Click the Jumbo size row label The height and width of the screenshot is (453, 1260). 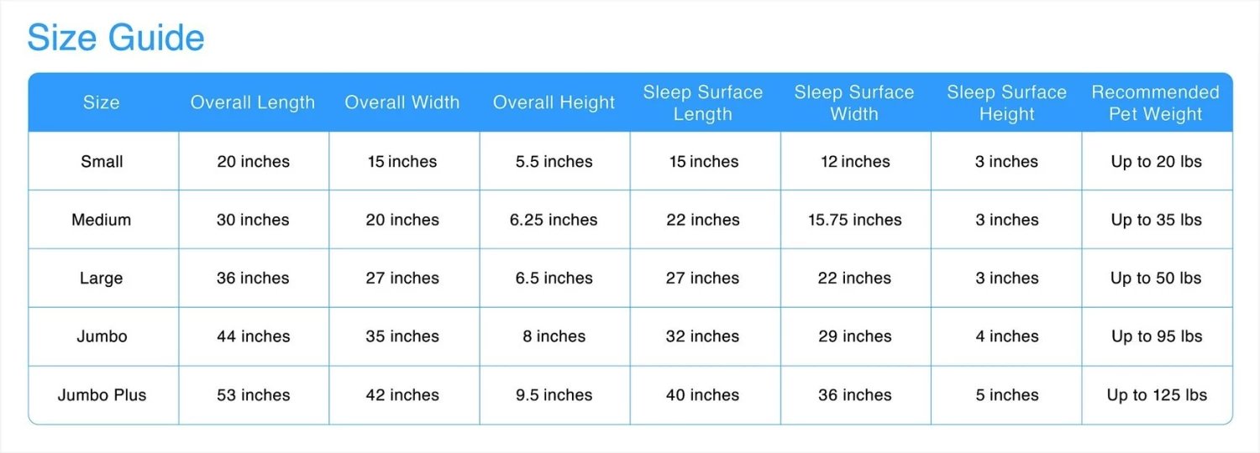[102, 336]
